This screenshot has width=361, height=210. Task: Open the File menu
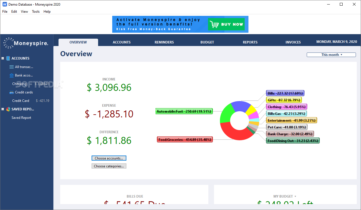pos(5,12)
